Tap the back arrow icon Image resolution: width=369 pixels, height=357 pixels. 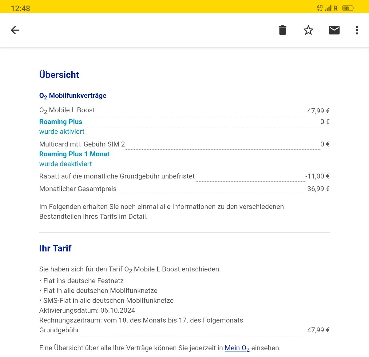(15, 30)
